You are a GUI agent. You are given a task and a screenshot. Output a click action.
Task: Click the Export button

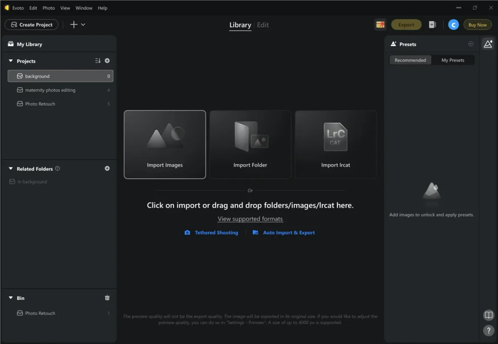coord(406,25)
